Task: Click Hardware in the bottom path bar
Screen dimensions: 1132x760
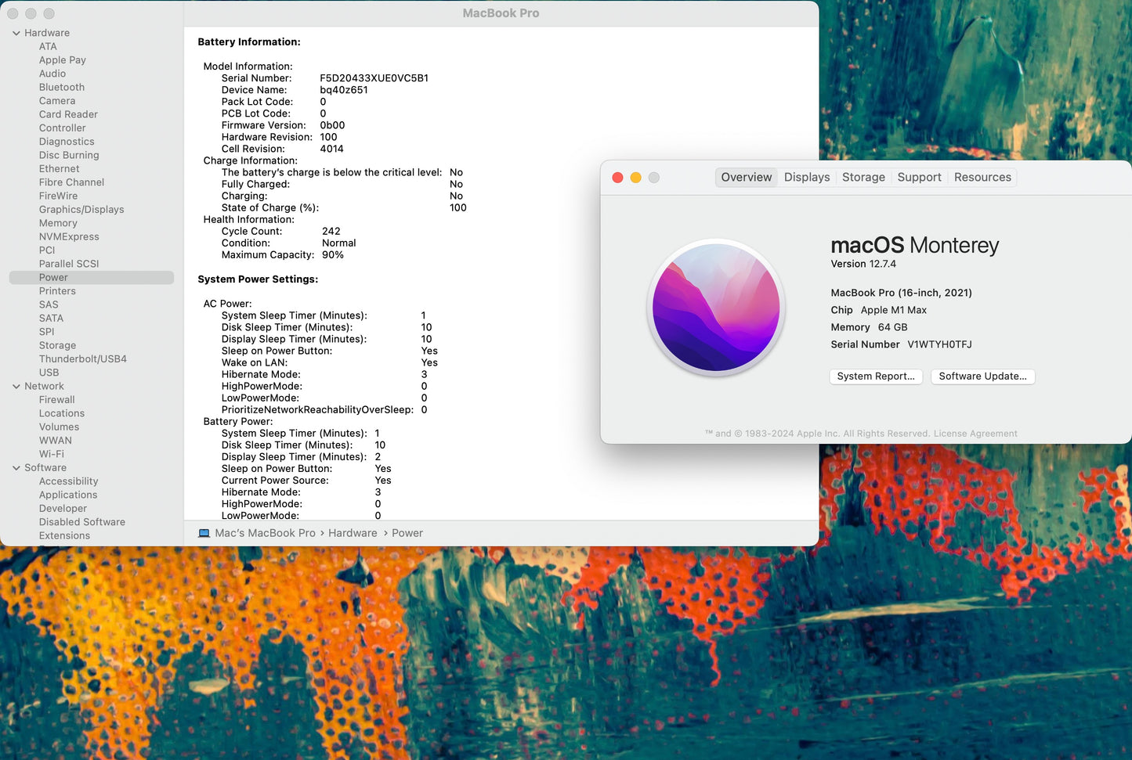Action: click(x=353, y=534)
